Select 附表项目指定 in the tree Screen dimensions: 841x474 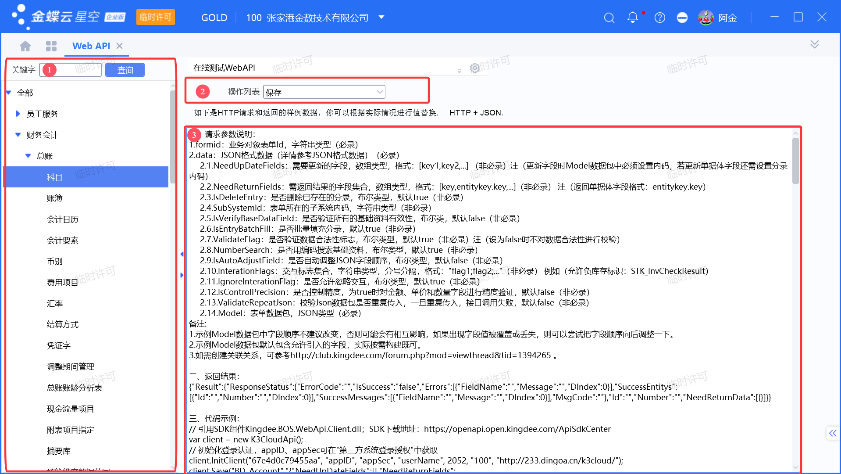[71, 430]
